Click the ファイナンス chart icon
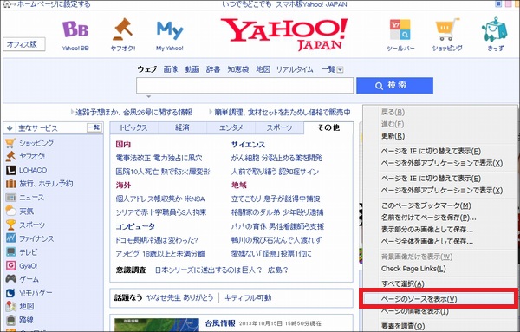This screenshot has height=332, width=520. 10,238
